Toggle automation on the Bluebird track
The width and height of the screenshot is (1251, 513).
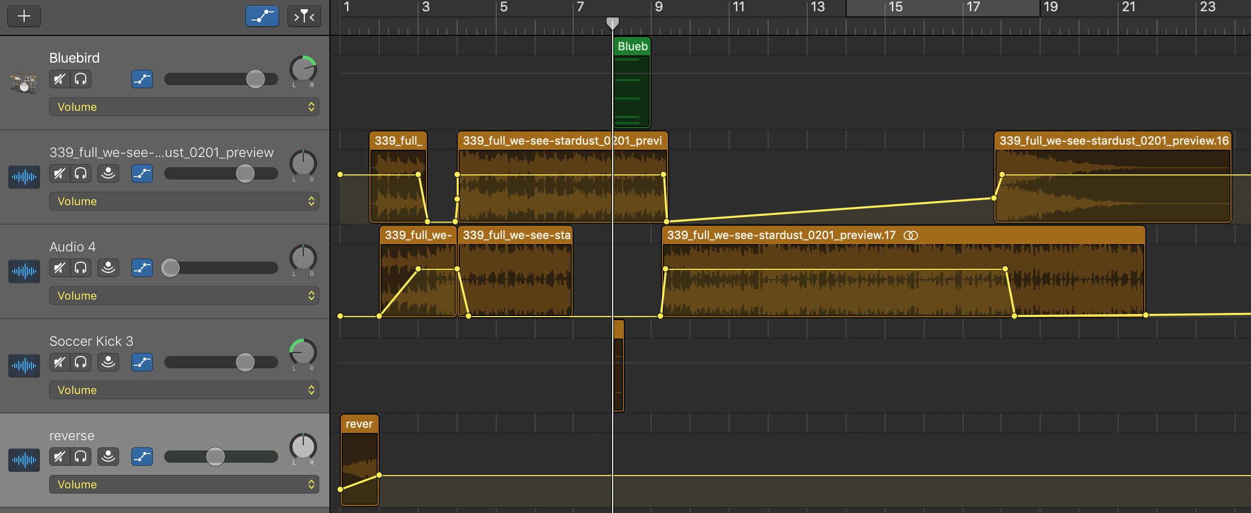click(142, 79)
